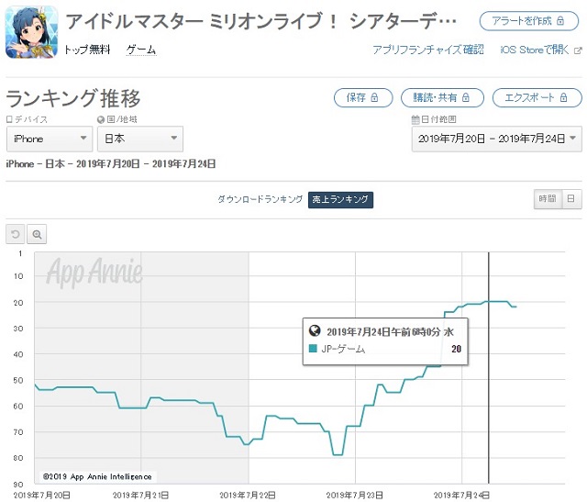Click the globe icon in the chart tooltip
The width and height of the screenshot is (587, 502).
[315, 332]
